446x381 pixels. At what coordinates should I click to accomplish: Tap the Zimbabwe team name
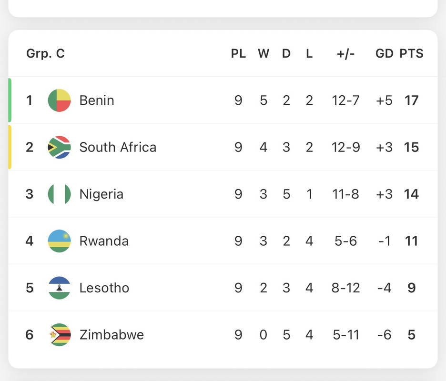tap(111, 335)
